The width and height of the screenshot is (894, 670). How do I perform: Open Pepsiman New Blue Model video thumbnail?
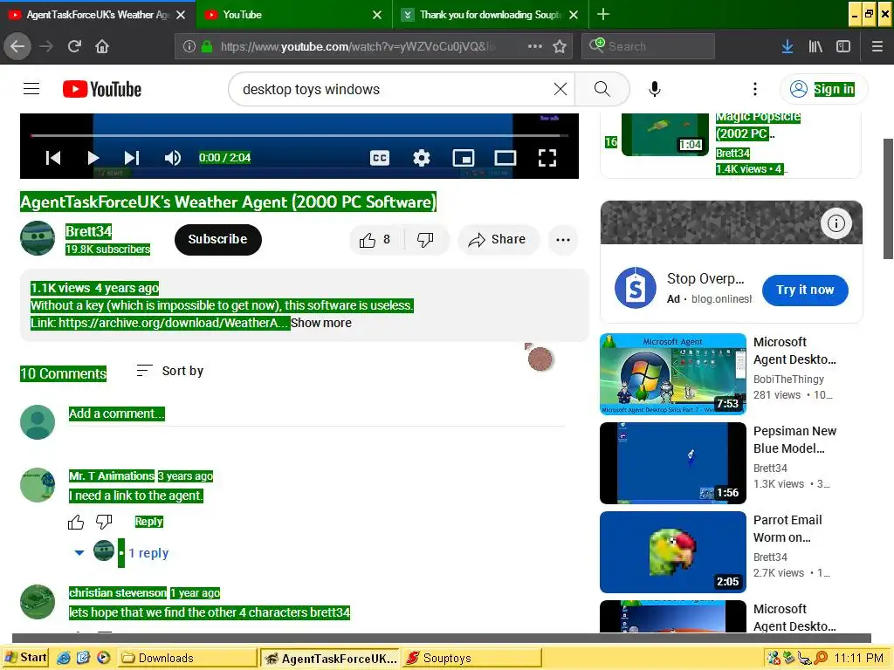[x=673, y=463]
